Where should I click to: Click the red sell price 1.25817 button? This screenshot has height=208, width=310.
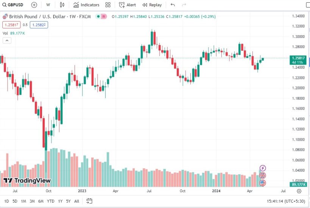(x=11, y=25)
